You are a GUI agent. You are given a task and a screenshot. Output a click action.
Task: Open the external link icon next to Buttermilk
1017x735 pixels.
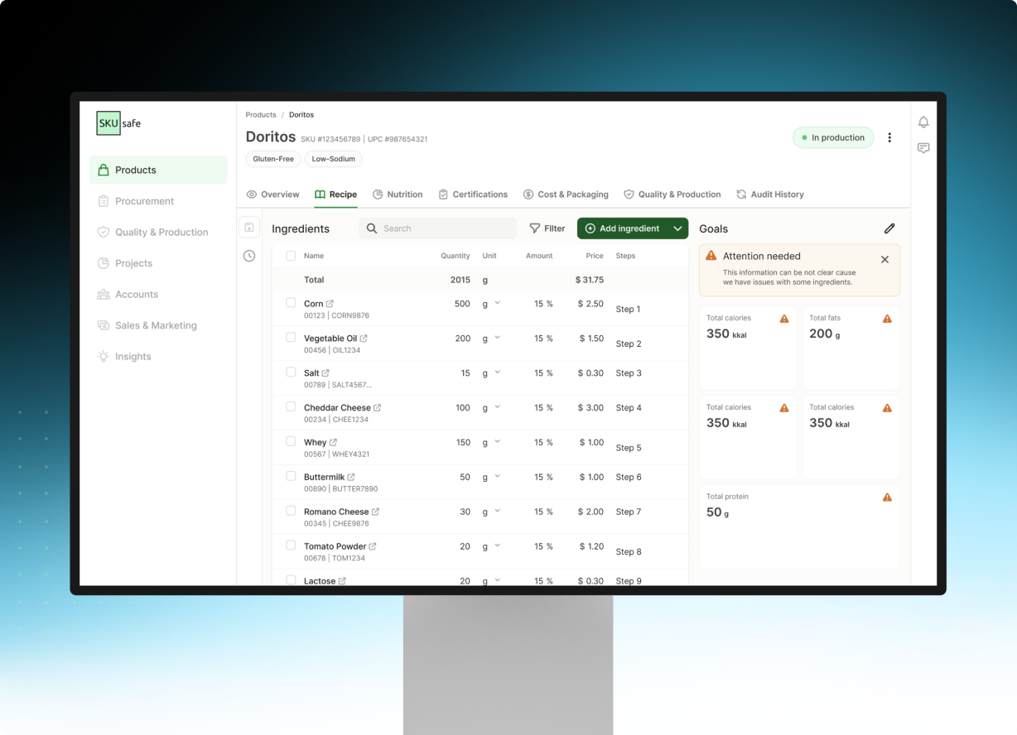pos(351,478)
